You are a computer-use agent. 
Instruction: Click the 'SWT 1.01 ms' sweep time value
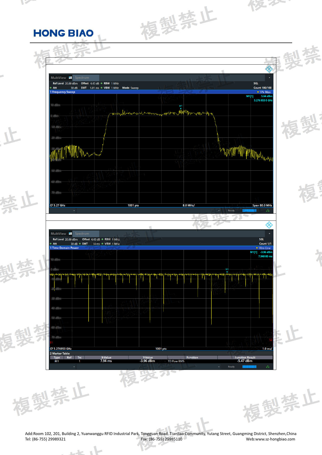click(x=90, y=88)
